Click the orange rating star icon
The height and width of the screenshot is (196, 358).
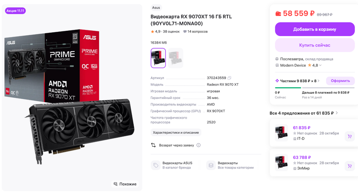152,32
